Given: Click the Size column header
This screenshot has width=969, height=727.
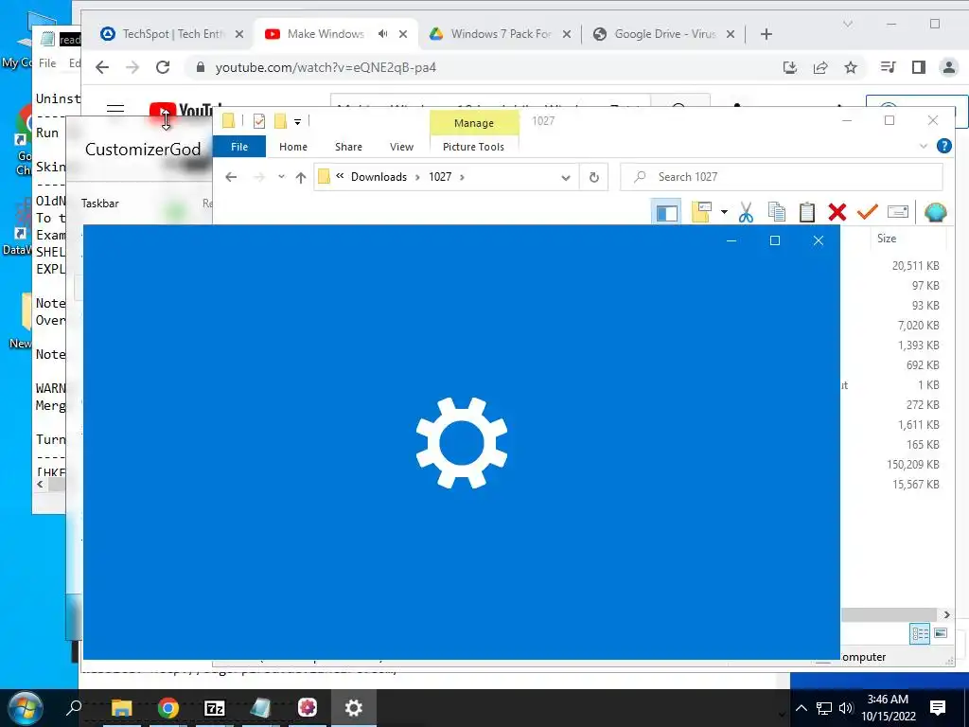Looking at the screenshot, I should (x=886, y=238).
